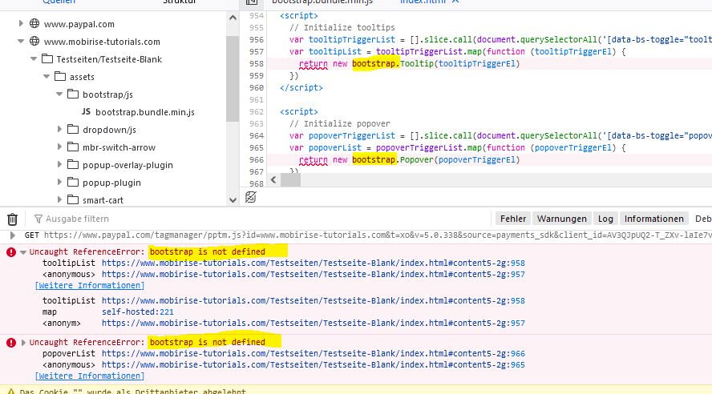Screen dimensions: 712x394
Task: Toggle the Fehler console filter
Action: 512,219
